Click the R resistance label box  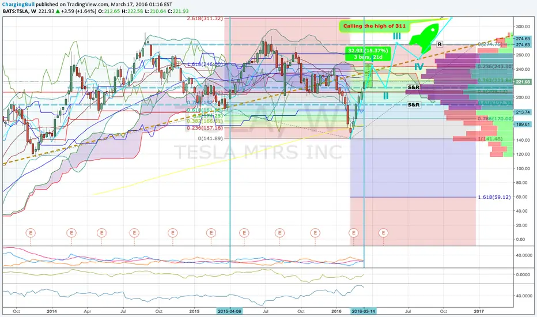coord(440,44)
